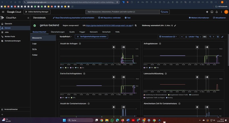Switch to the Trigger tab
Viewport: 229px width, 123px height.
coord(82,32)
